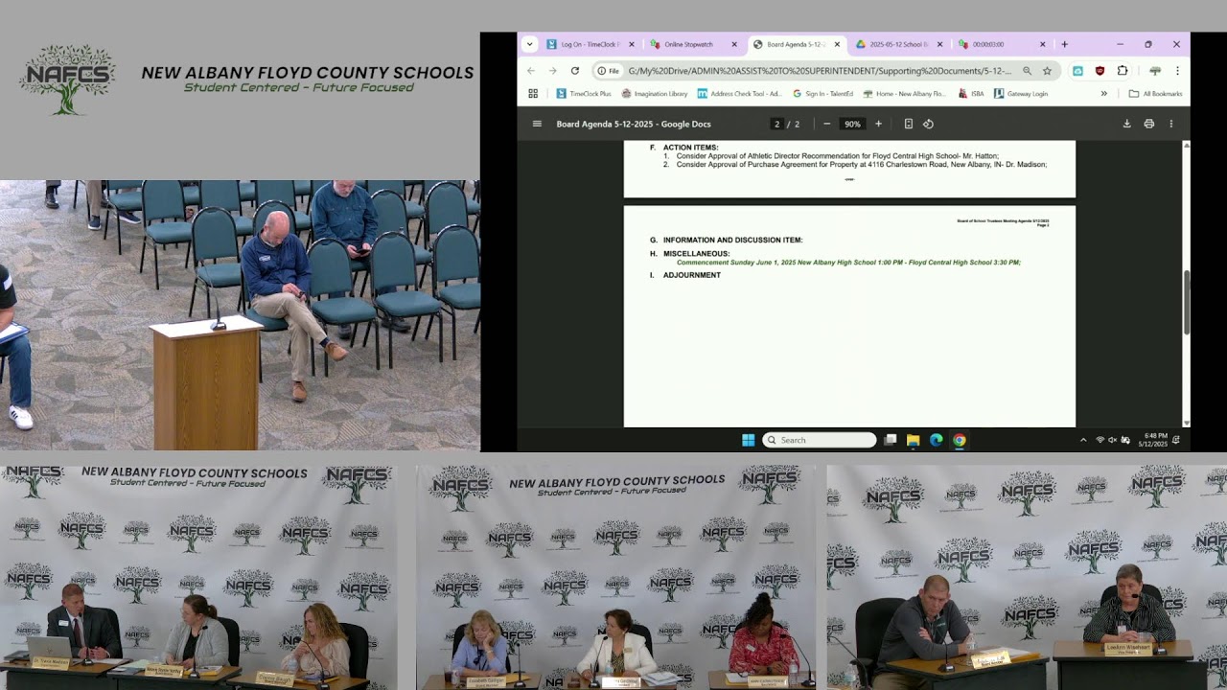
Task: Open Windows Start menu
Action: coord(748,440)
